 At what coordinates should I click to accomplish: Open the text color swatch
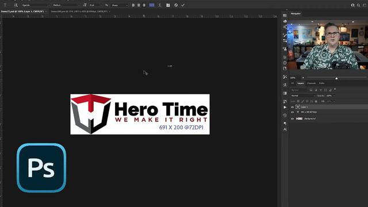click(152, 5)
